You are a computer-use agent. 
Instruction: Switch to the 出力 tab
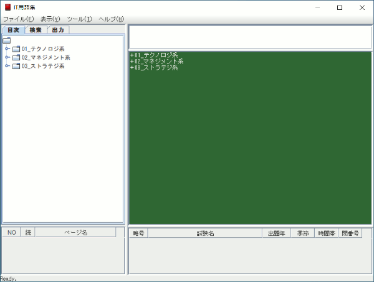(58, 30)
